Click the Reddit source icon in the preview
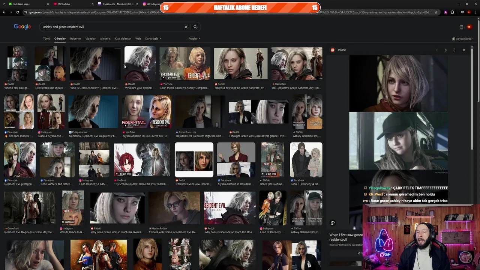The height and width of the screenshot is (270, 480). click(x=333, y=50)
